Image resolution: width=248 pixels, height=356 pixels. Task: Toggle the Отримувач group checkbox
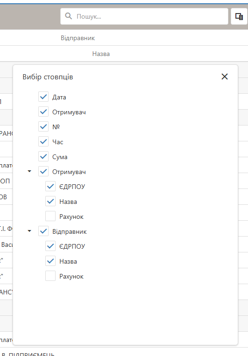point(43,172)
